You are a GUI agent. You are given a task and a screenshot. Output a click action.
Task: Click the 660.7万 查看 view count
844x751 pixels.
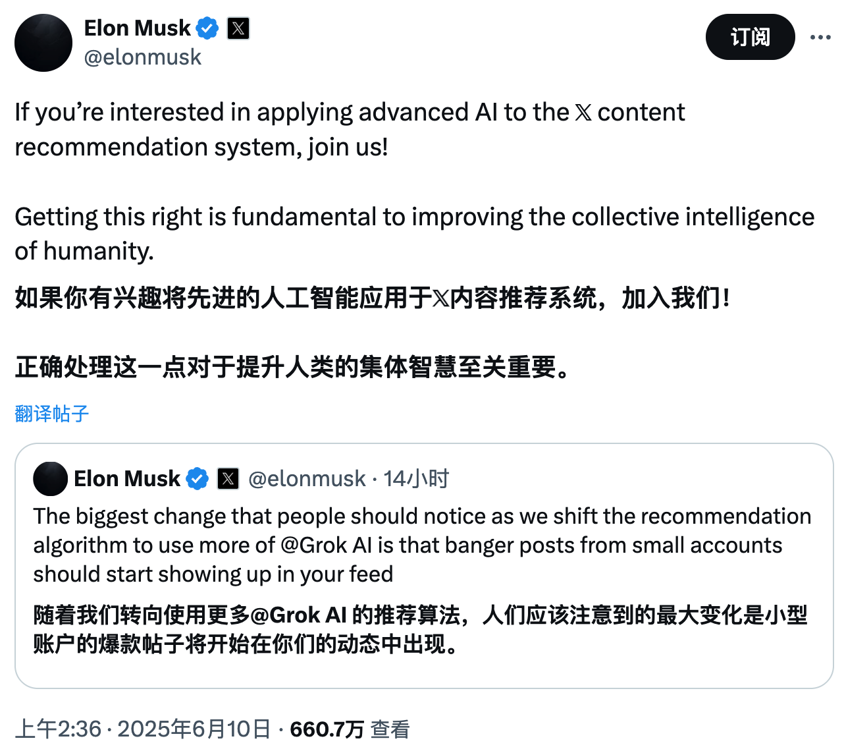tap(350, 729)
